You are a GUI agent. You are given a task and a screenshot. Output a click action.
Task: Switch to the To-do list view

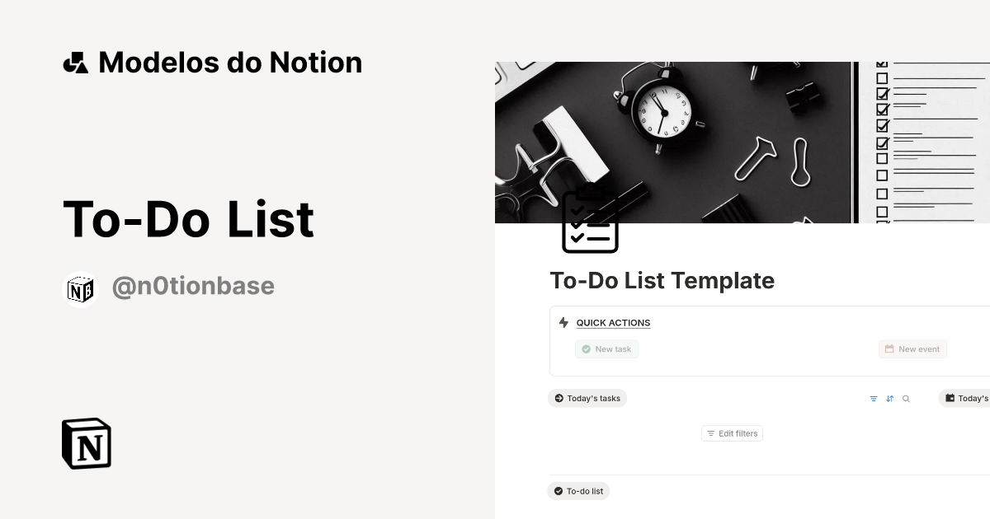(578, 491)
